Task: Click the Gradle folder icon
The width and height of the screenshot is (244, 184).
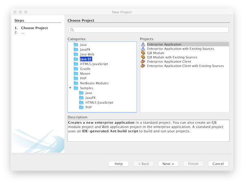Action: coord(76,69)
